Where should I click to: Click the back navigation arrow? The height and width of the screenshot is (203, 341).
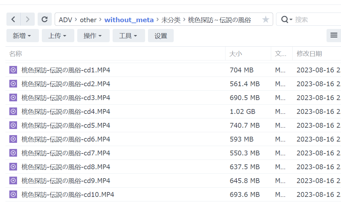point(13,19)
